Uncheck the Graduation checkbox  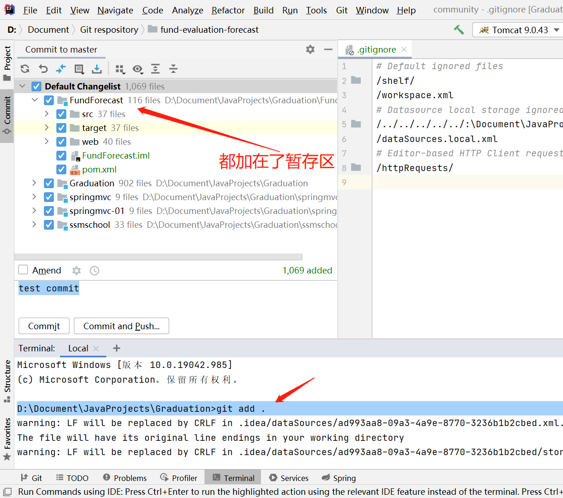click(49, 183)
